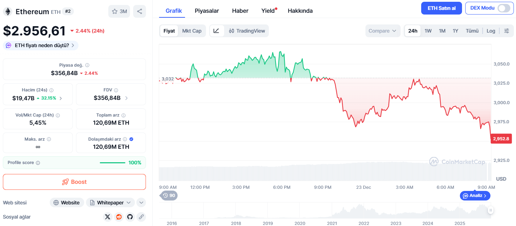
Task: Open the Piyasalar tab
Action: pos(207,11)
